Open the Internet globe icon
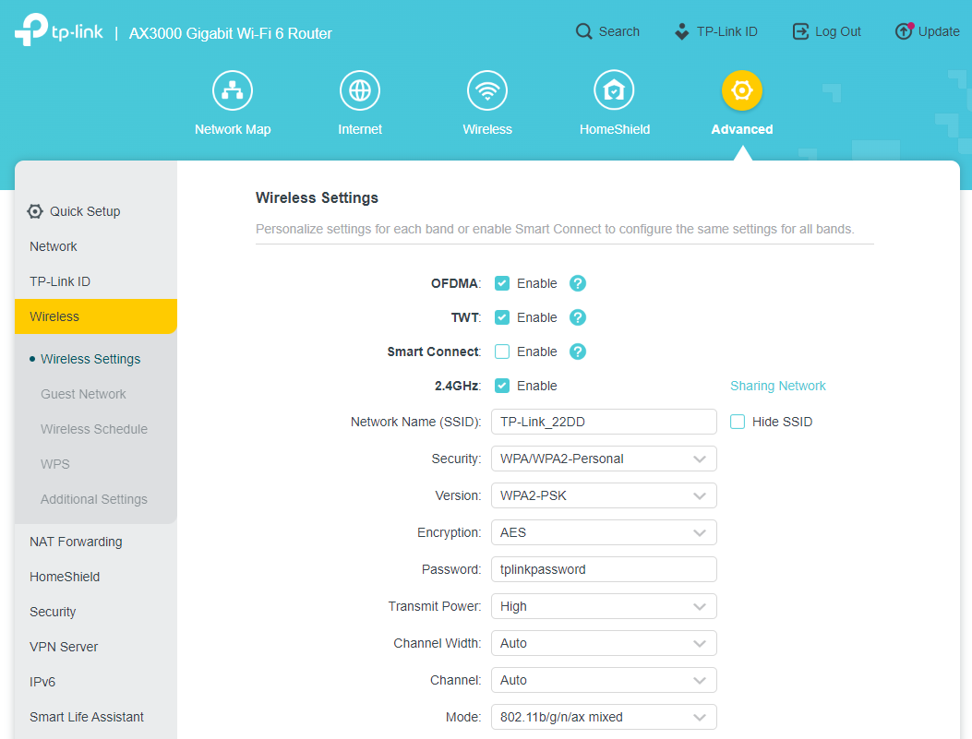The height and width of the screenshot is (739, 972). coord(360,90)
